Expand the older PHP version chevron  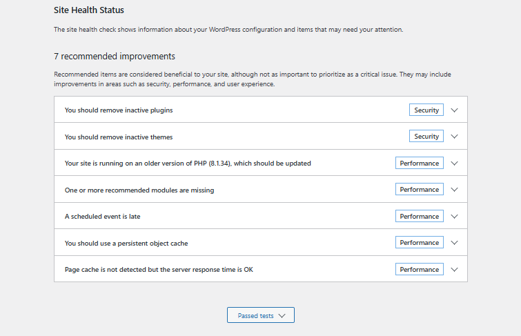click(x=454, y=164)
